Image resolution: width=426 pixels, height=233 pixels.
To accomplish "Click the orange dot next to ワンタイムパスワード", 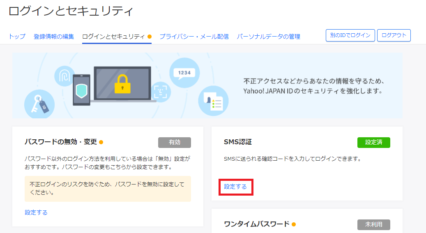I will [x=294, y=224].
